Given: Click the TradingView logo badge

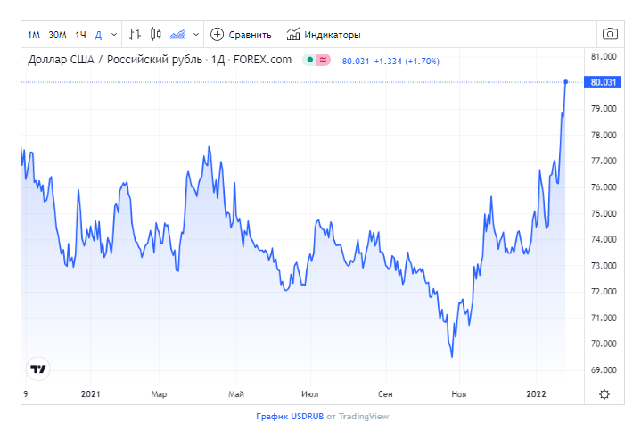Looking at the screenshot, I should [38, 369].
